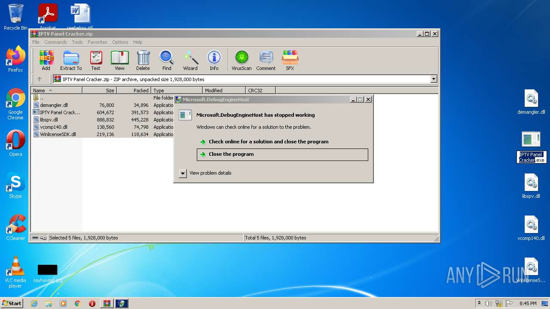Viewport: 550px width, 309px height.
Task: Go up one folder level arrow
Action: click(40, 79)
